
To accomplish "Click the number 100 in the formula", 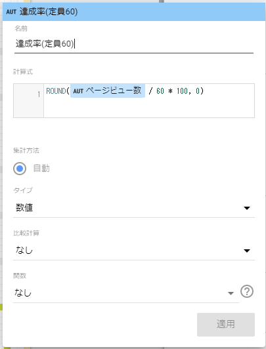I will (x=182, y=91).
